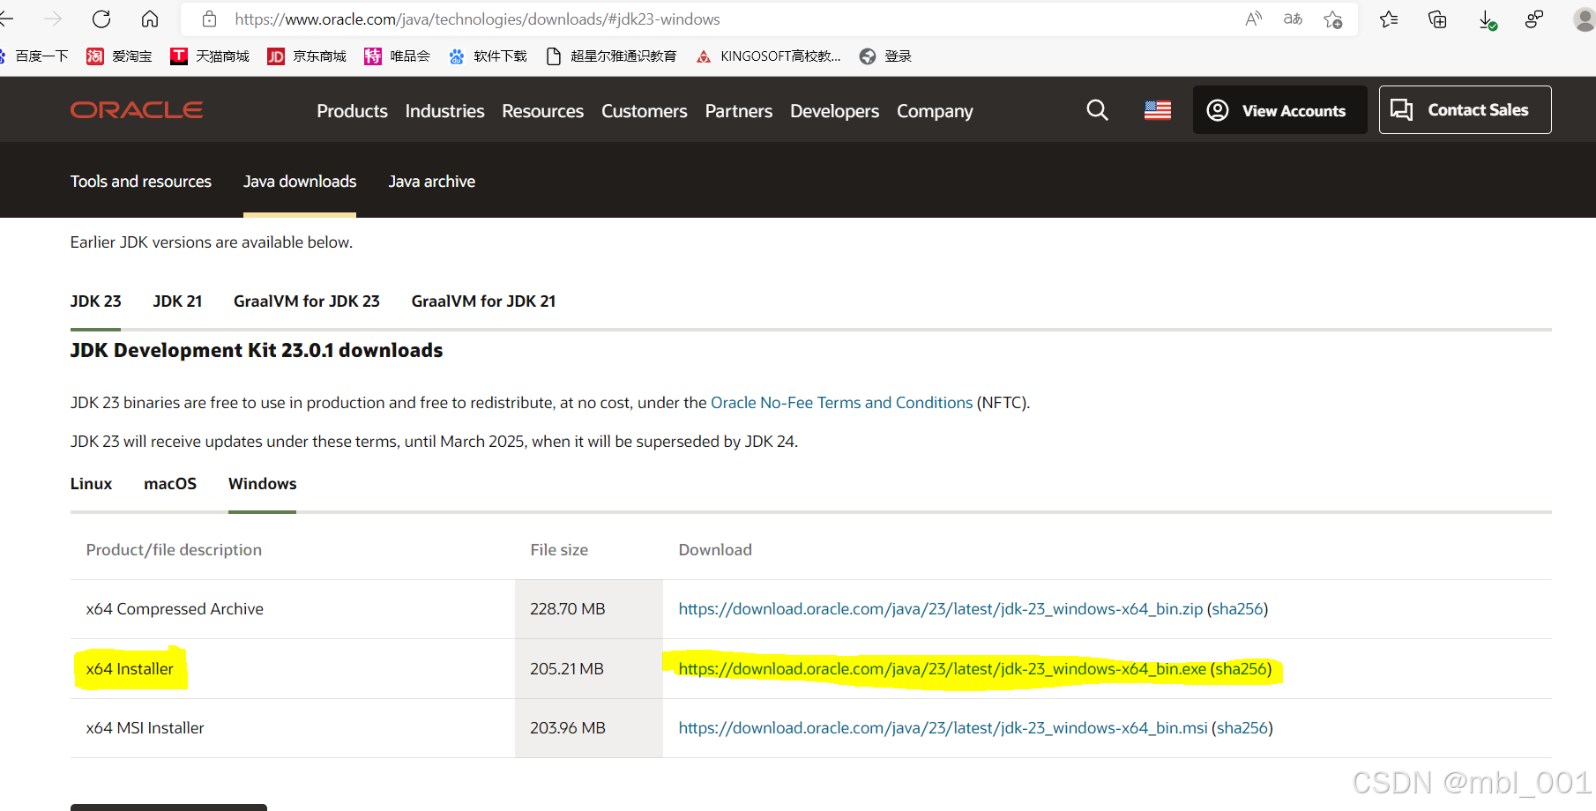
Task: Select the Linux platform tab
Action: (x=91, y=484)
